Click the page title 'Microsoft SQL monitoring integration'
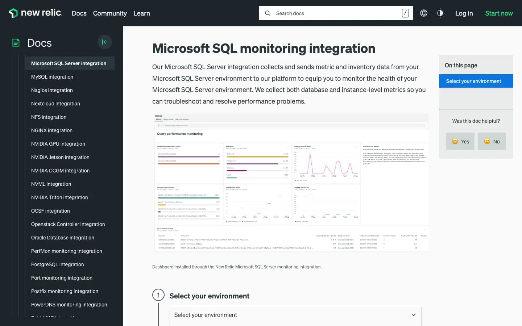Screen dimensions: 522x326 pos(264,48)
